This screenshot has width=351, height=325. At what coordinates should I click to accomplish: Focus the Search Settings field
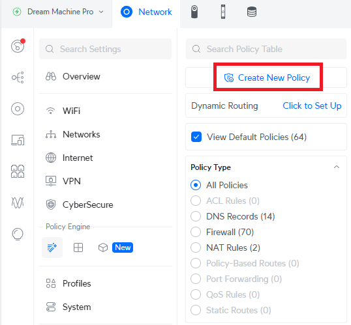(106, 49)
